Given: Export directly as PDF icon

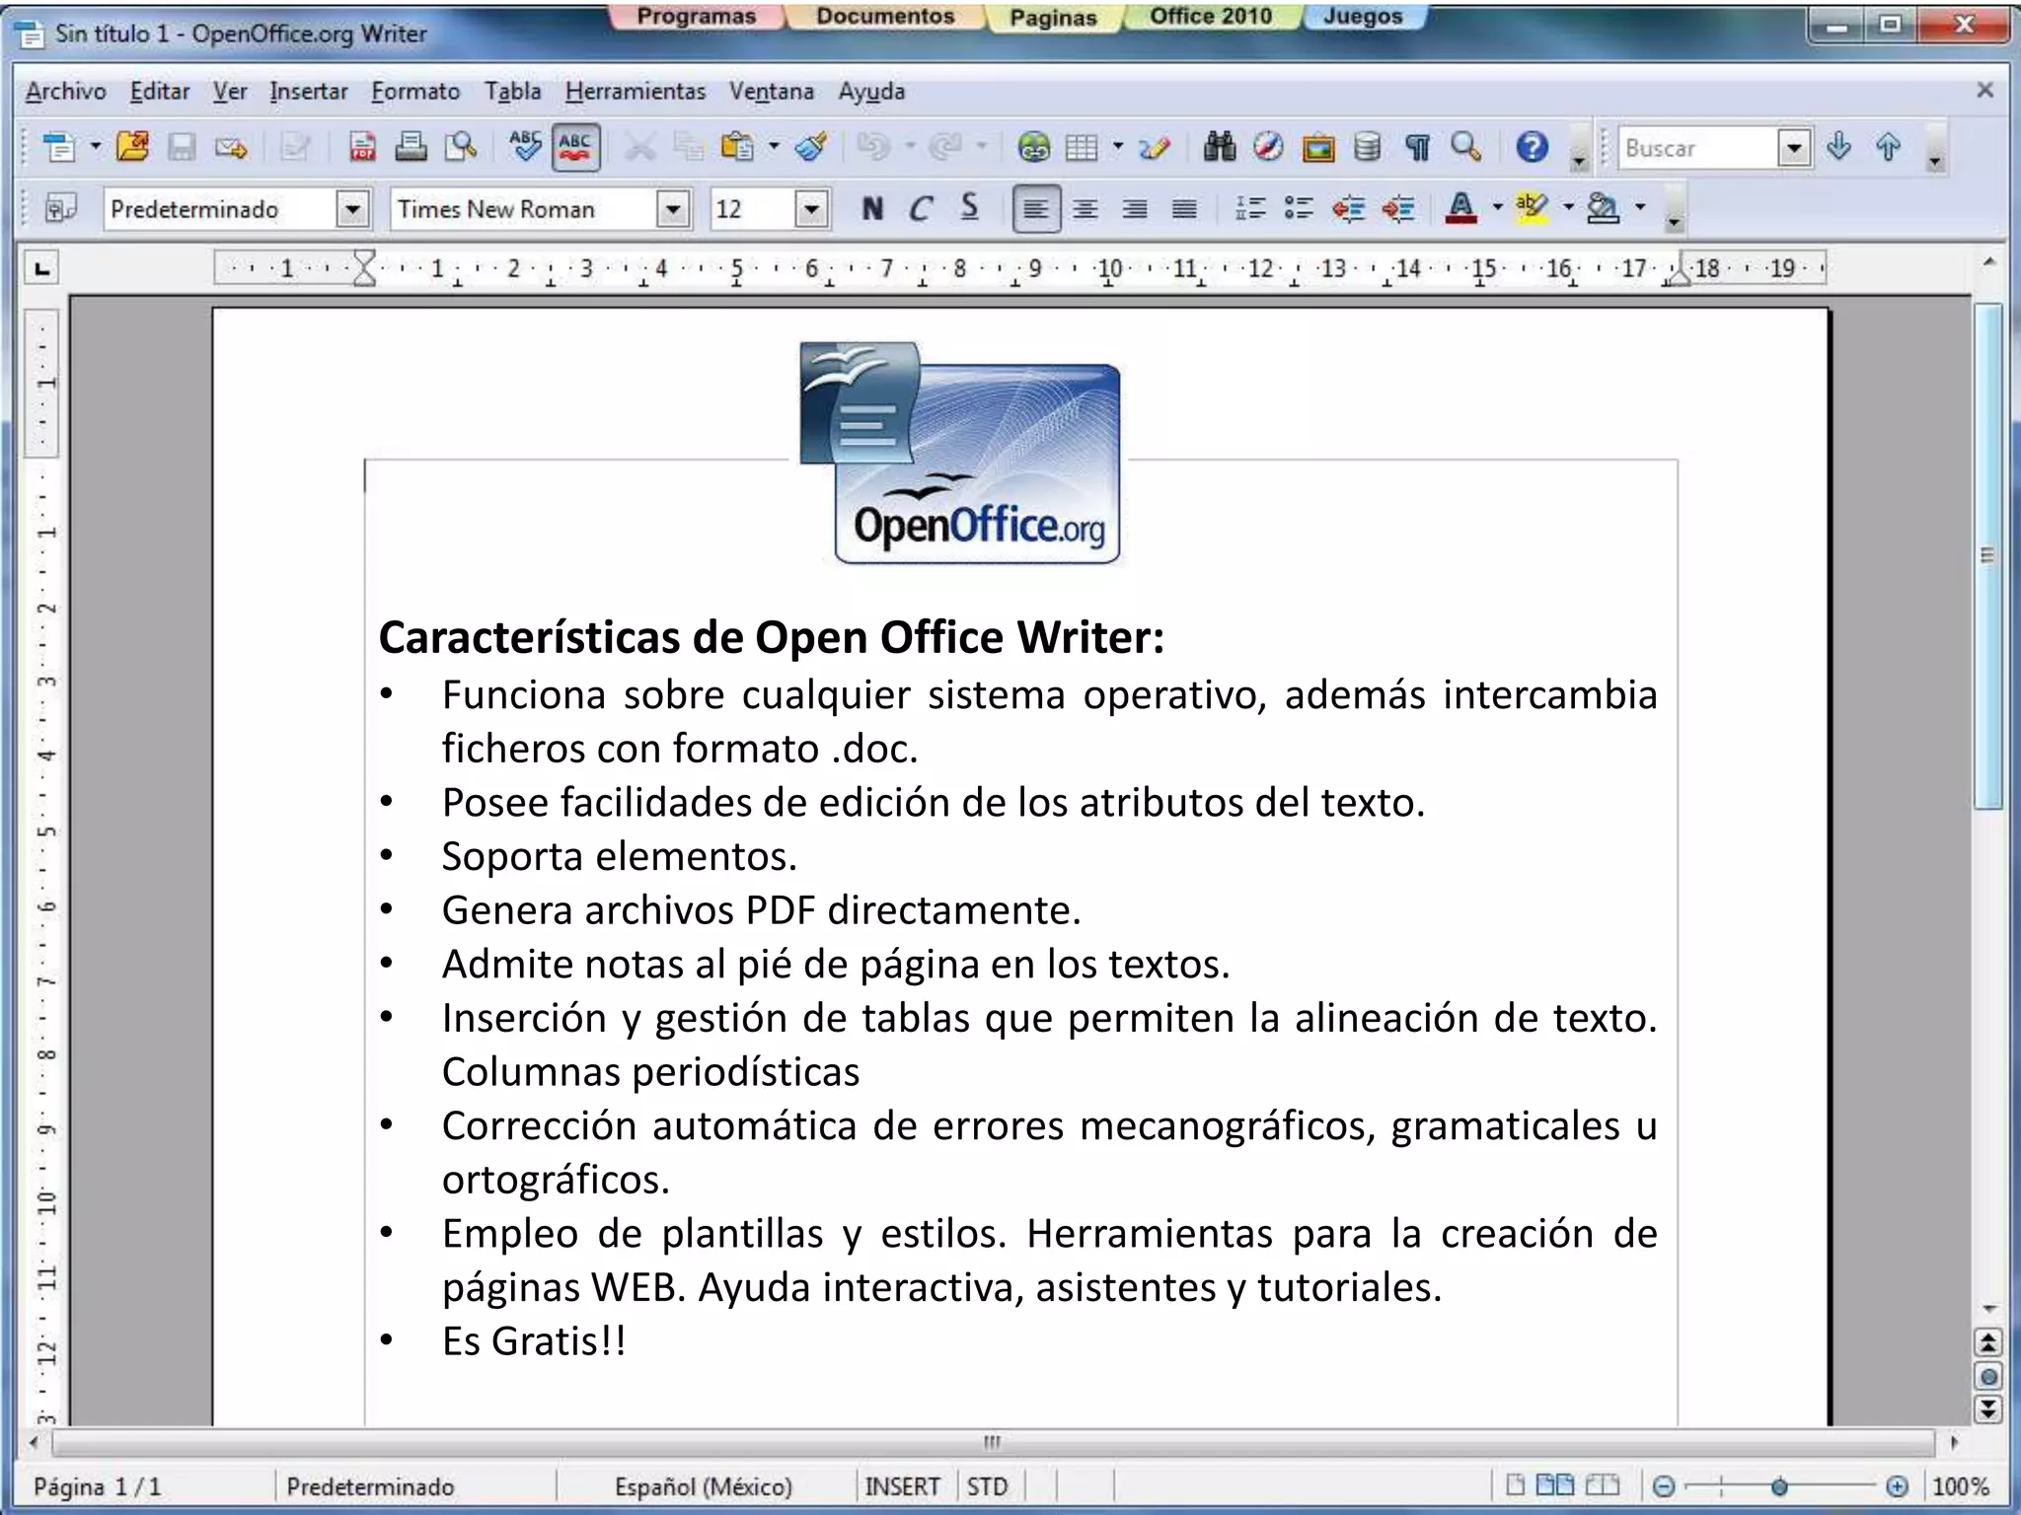Looking at the screenshot, I should 362,148.
